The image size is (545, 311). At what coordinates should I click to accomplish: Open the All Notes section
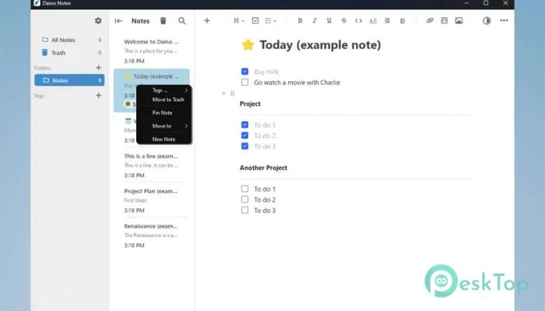tap(64, 39)
